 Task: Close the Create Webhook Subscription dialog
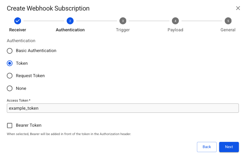[238, 8]
